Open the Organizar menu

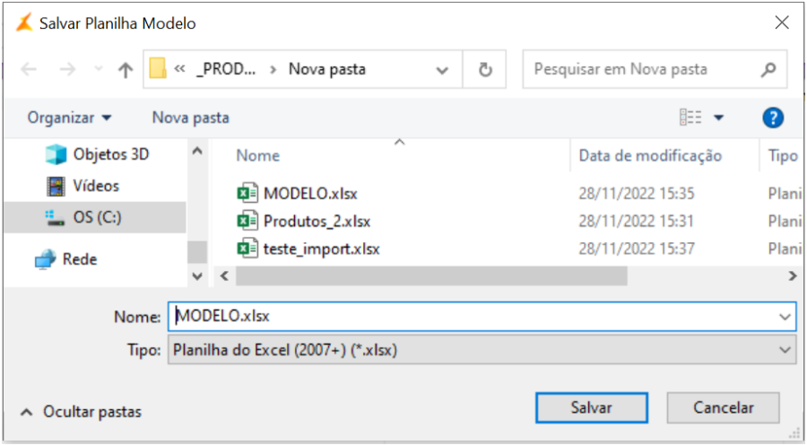pyautogui.click(x=70, y=118)
